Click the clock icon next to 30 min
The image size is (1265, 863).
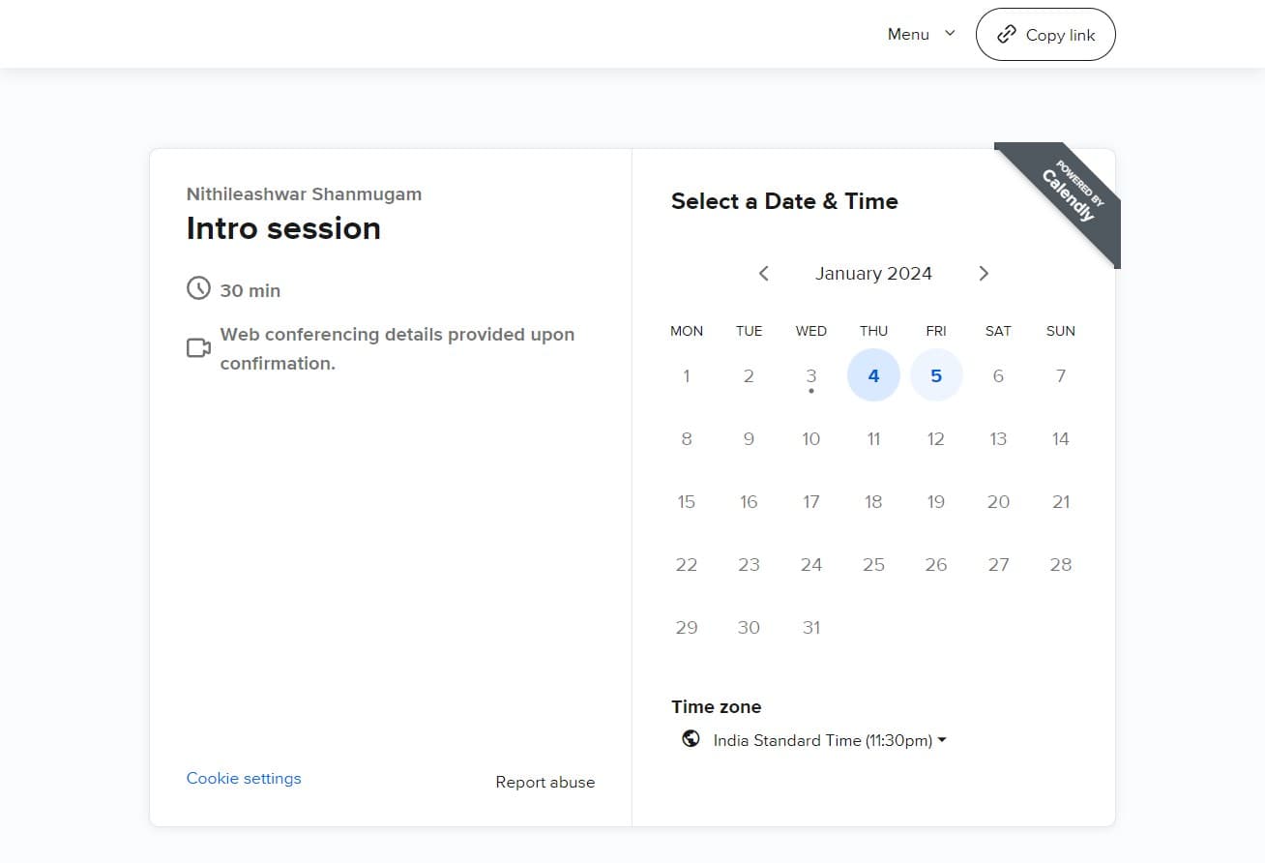pos(198,288)
